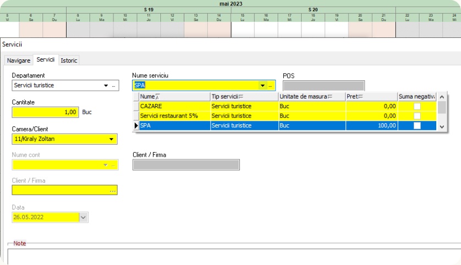Image resolution: width=461 pixels, height=265 pixels.
Task: Select the CAZARE service row
Action: (173, 106)
